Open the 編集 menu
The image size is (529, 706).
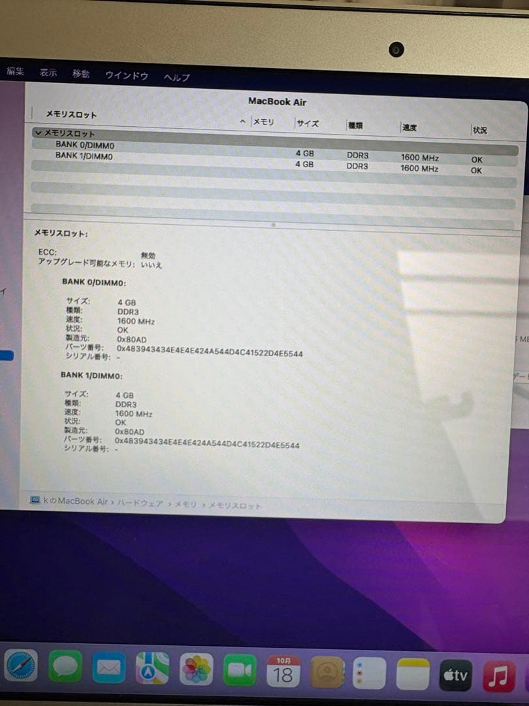[15, 71]
